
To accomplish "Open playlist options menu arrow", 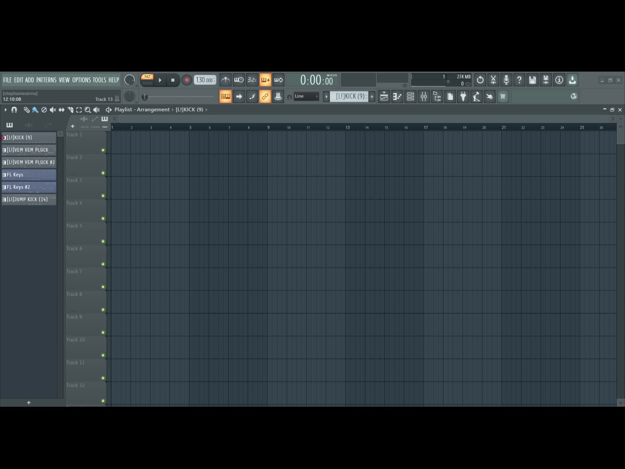I will pyautogui.click(x=5, y=110).
